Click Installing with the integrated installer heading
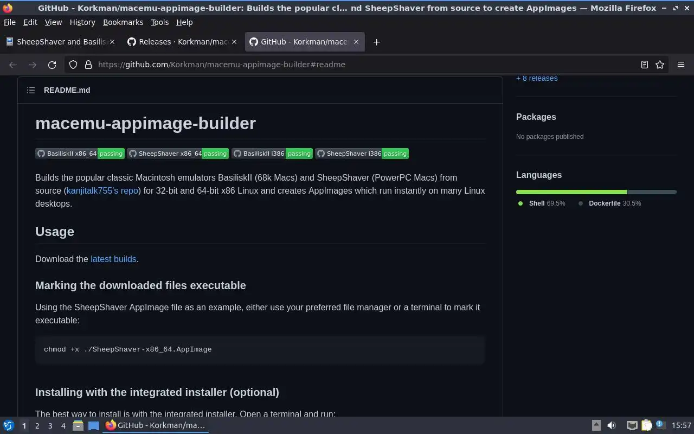This screenshot has width=694, height=434. (157, 392)
